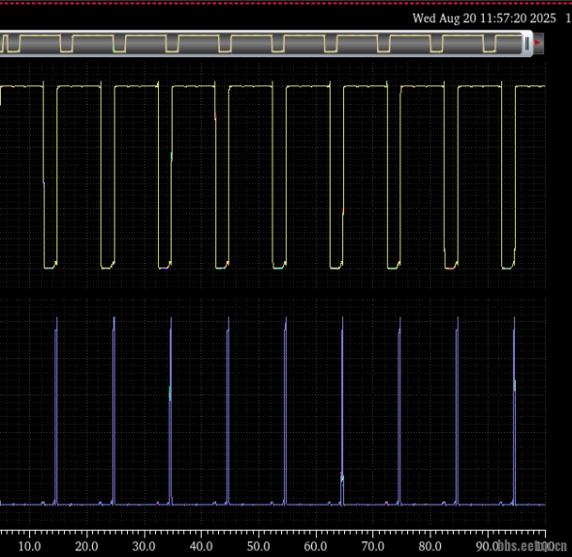Click the Wed Aug 20 11:57:20 2025 timestamp
This screenshot has height=557, width=572.
point(484,18)
